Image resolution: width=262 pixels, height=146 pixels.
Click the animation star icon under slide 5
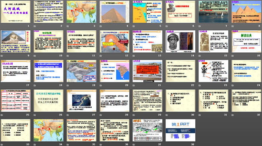134,26
